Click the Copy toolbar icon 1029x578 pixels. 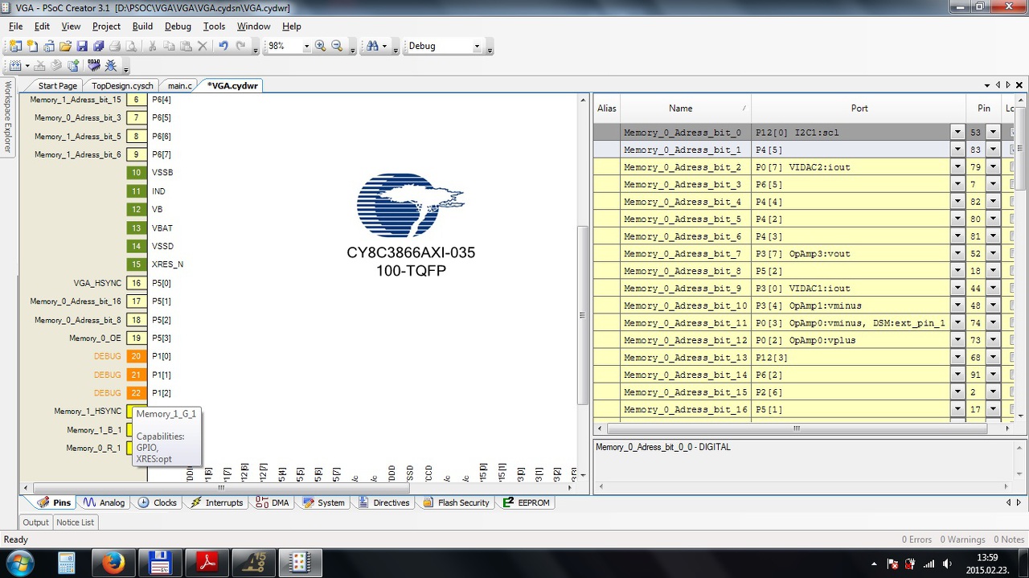coord(169,46)
